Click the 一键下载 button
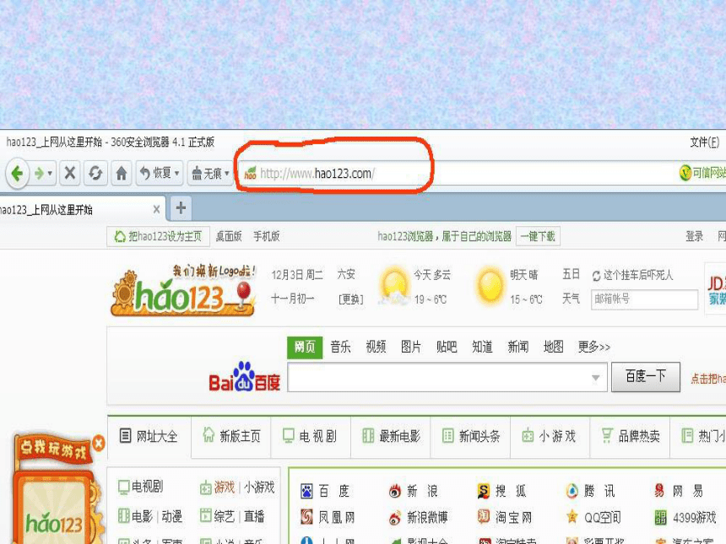This screenshot has width=726, height=544. click(x=538, y=236)
